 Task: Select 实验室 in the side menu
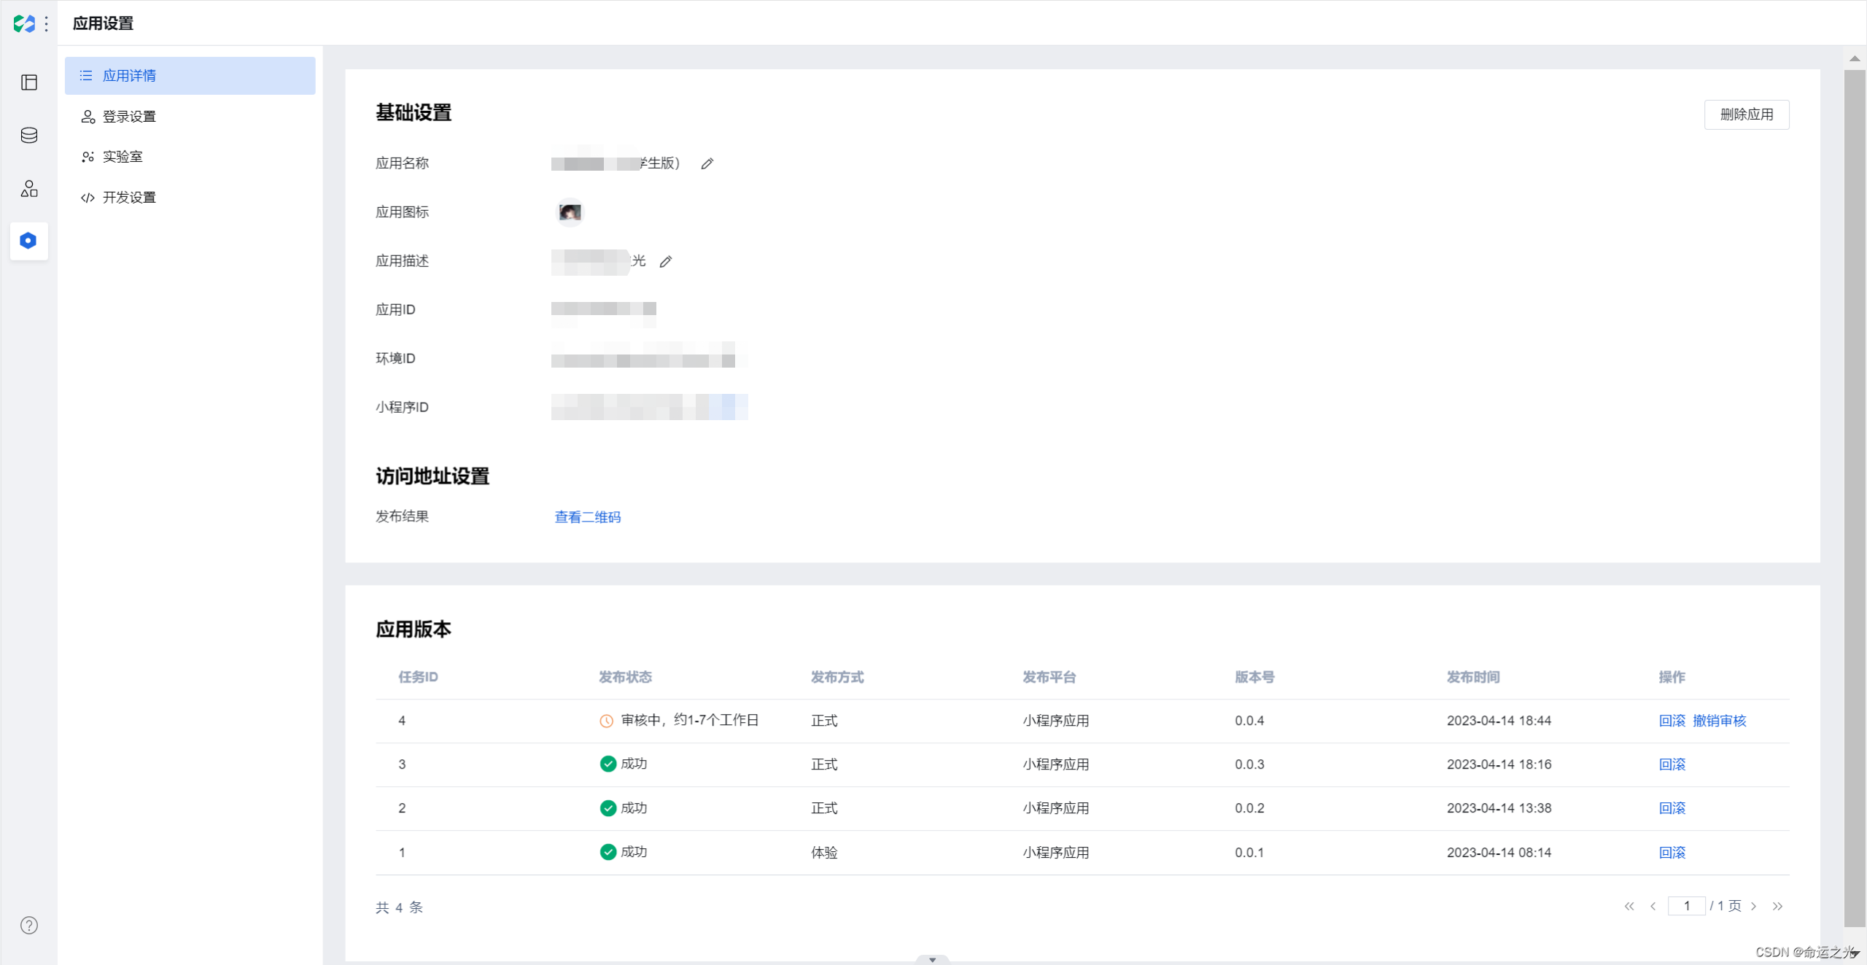[x=123, y=157]
